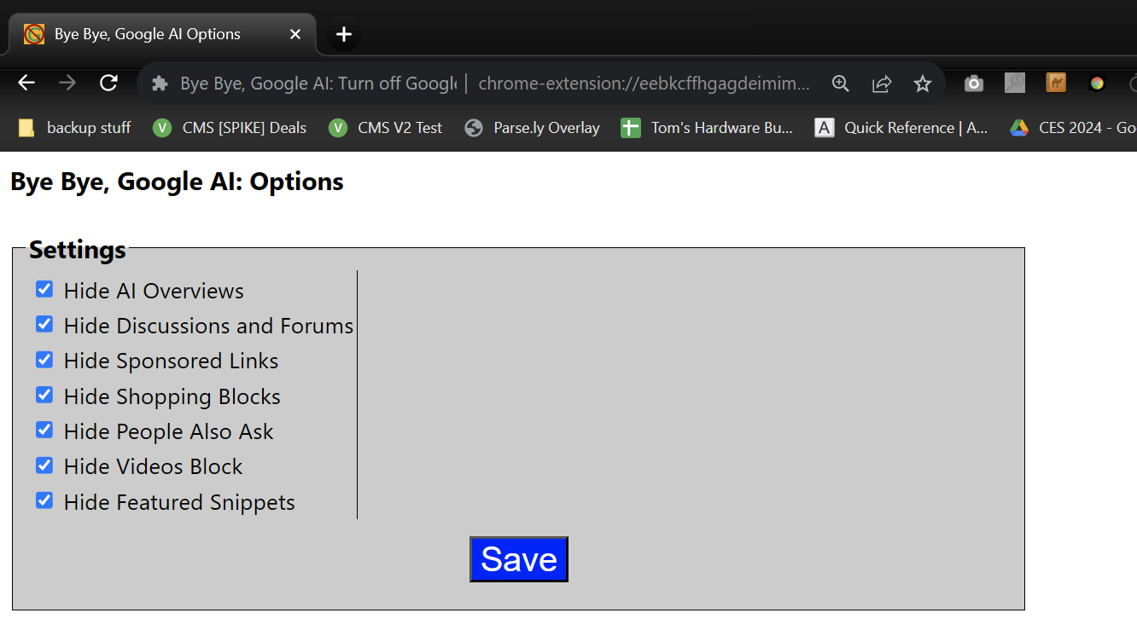Click the round multicolor extension icon

(x=1097, y=84)
